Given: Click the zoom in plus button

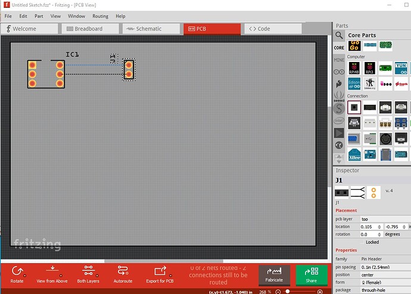Looking at the screenshot, I should point(320,292).
